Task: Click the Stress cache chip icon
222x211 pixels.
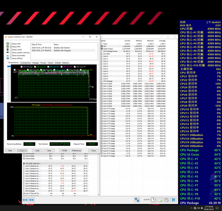Action: 8,50
